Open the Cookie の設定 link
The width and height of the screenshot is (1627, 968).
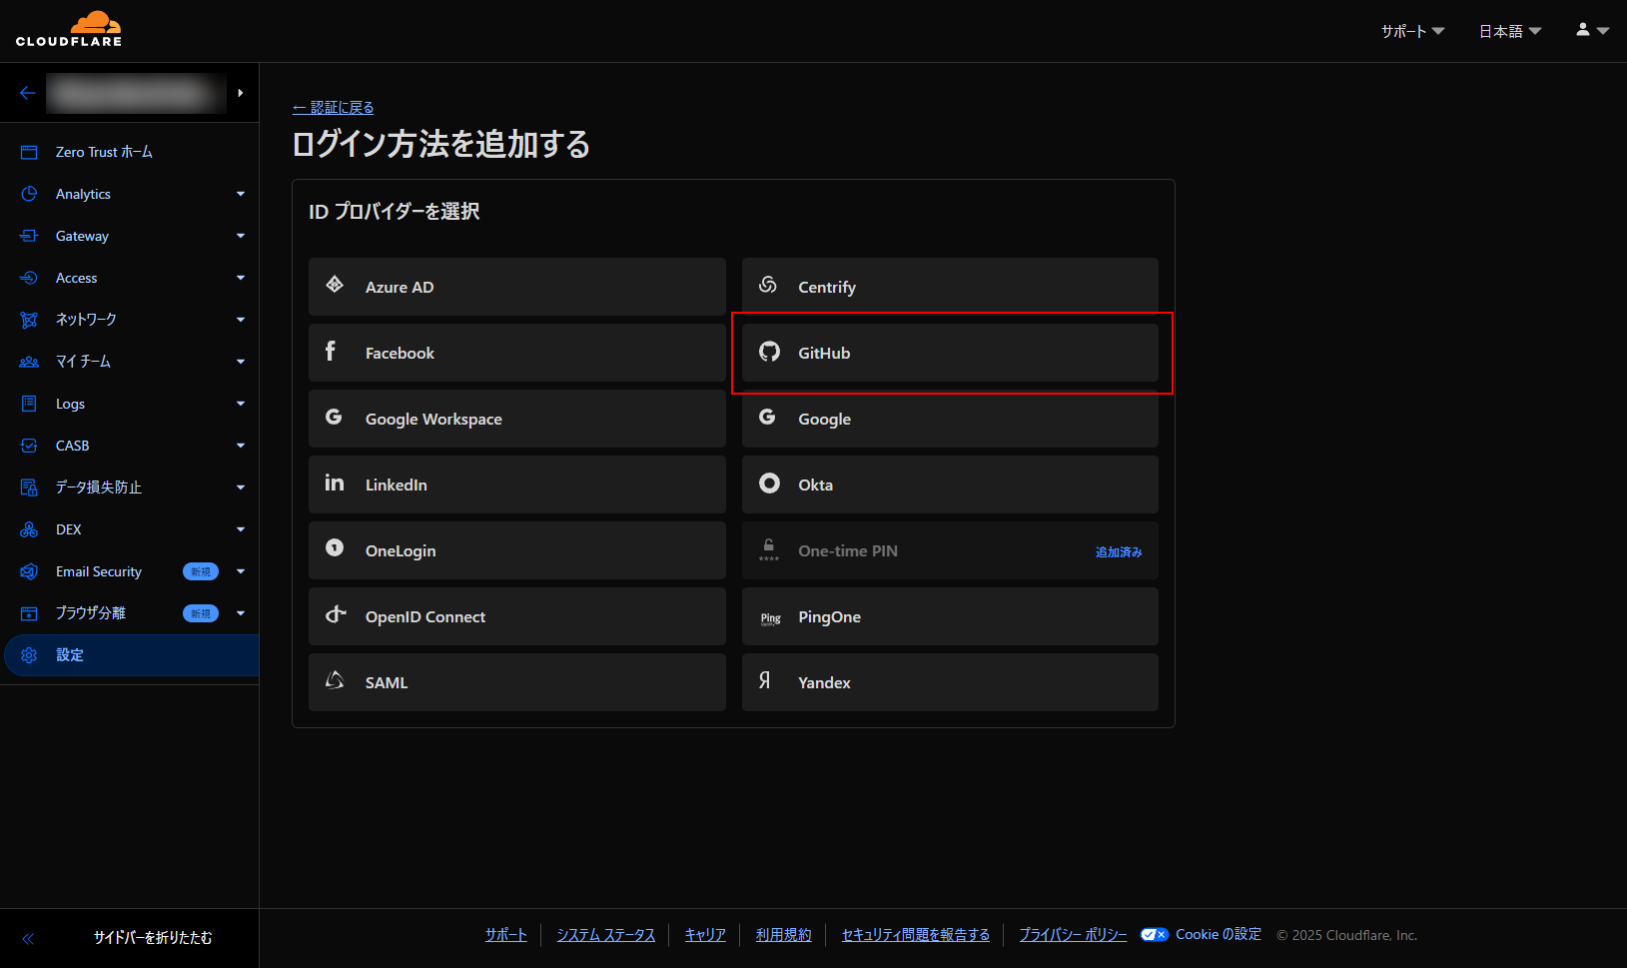tap(1219, 935)
